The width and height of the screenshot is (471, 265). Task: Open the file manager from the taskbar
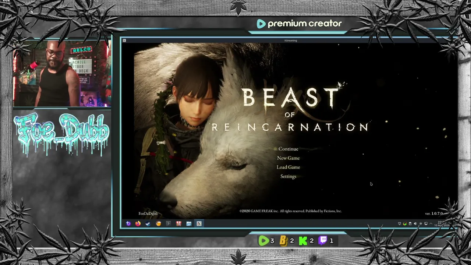[x=189, y=223]
